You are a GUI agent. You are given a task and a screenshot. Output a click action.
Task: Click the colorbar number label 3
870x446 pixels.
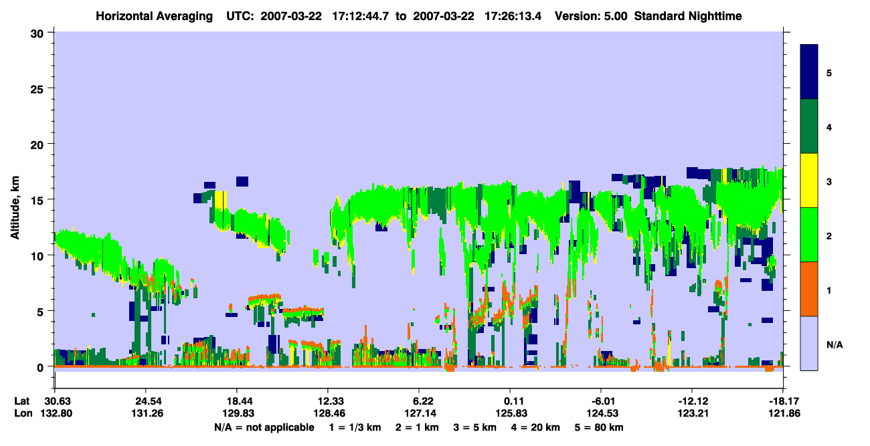[829, 181]
